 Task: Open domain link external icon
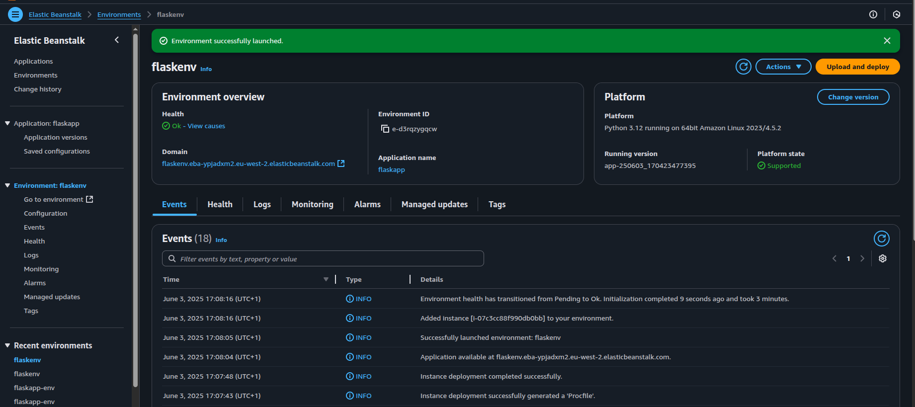point(341,163)
